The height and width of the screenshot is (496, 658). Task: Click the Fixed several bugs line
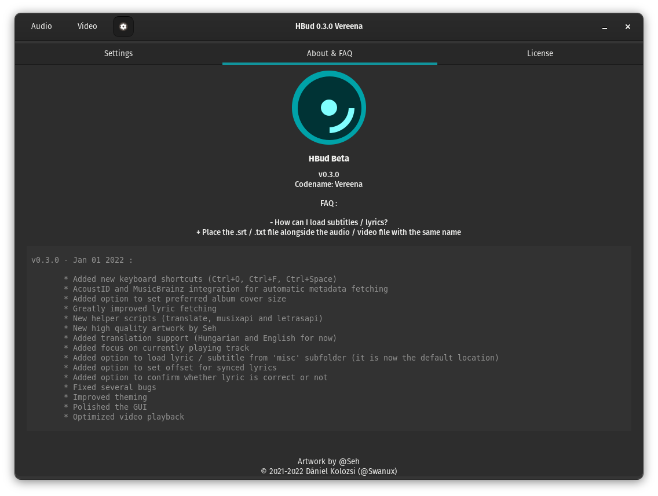(110, 387)
